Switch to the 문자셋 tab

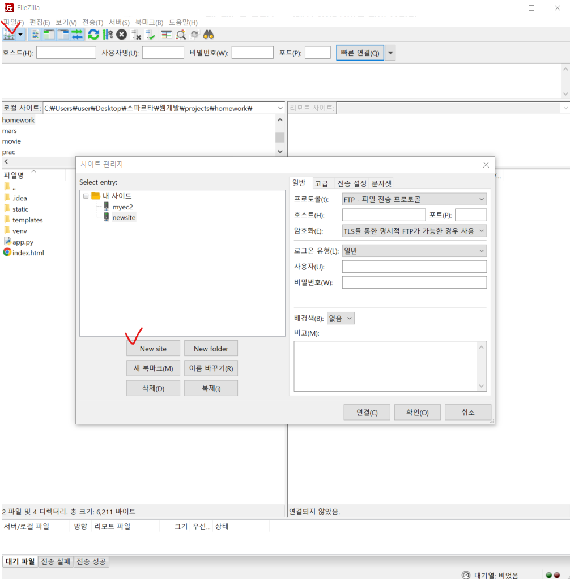tap(381, 183)
